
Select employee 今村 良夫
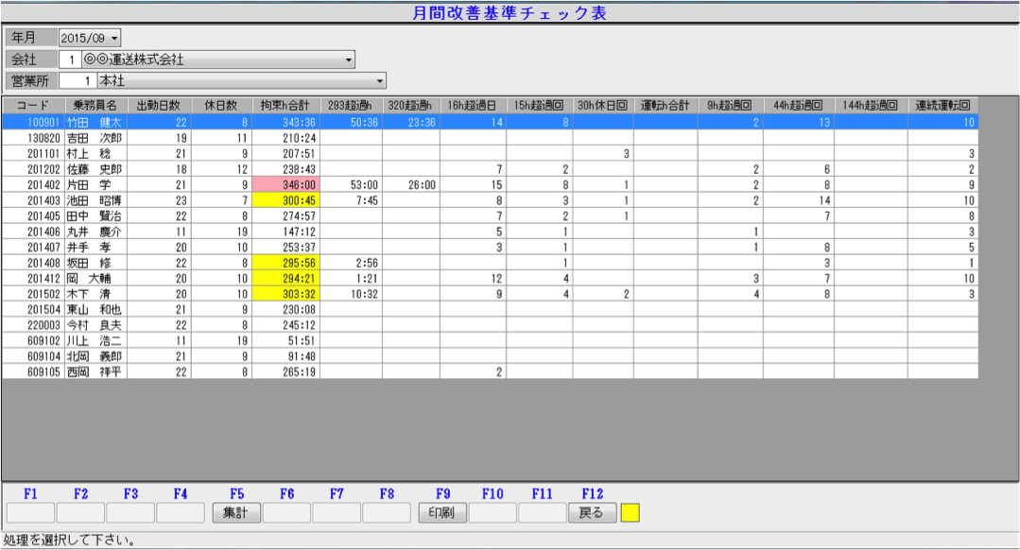95,325
